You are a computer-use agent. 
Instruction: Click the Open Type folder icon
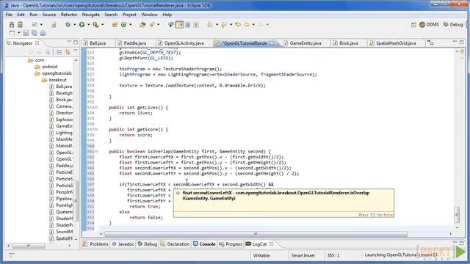(142, 25)
